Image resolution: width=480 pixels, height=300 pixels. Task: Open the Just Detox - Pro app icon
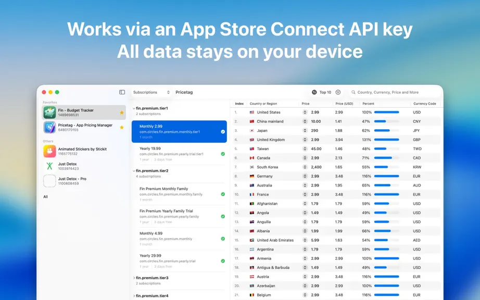49,181
